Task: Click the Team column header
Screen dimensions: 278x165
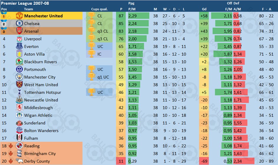Action: point(29,9)
